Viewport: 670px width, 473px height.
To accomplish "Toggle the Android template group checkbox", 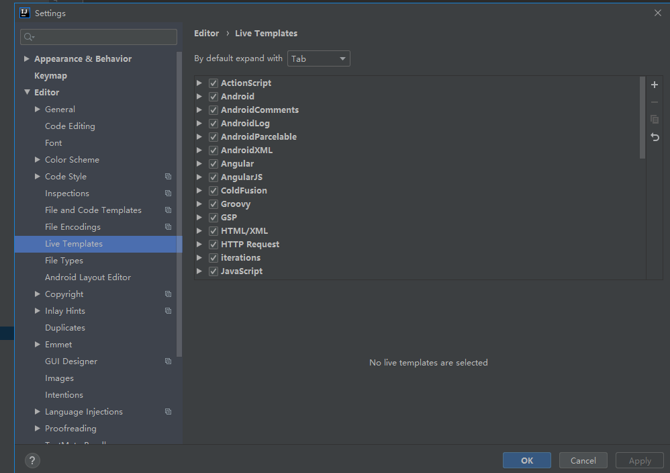I will pyautogui.click(x=213, y=97).
